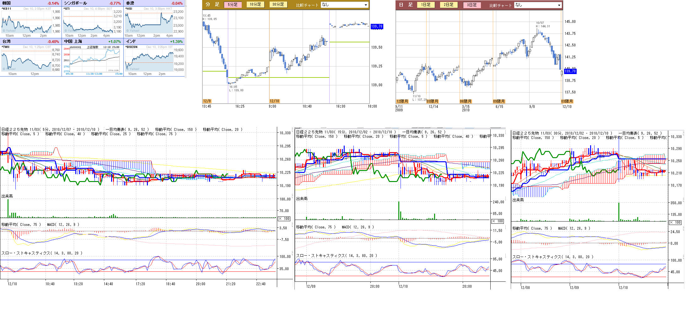Click the 韓国 market header

coord(7,3)
